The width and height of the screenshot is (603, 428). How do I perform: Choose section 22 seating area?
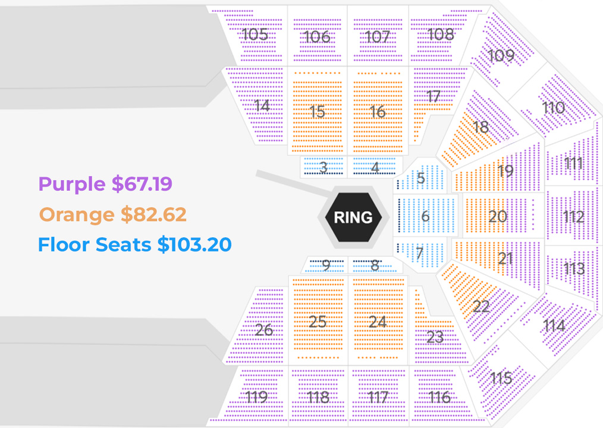tap(480, 306)
